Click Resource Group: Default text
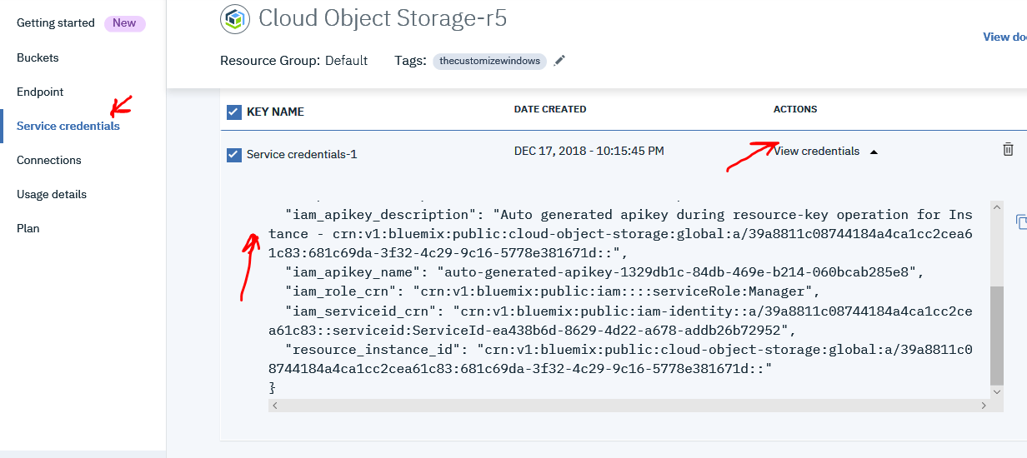Viewport: 1027px width, 458px height. click(x=293, y=60)
